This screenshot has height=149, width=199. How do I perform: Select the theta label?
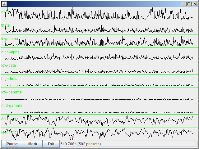[x=6, y=25]
